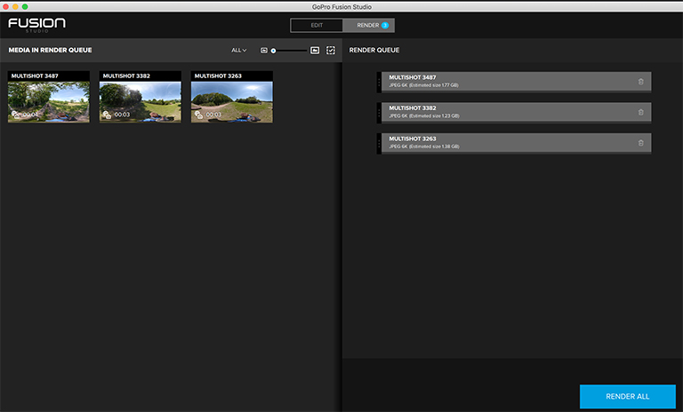This screenshot has height=412, width=683.
Task: Click the small thumbnail size icon
Action: click(x=264, y=51)
